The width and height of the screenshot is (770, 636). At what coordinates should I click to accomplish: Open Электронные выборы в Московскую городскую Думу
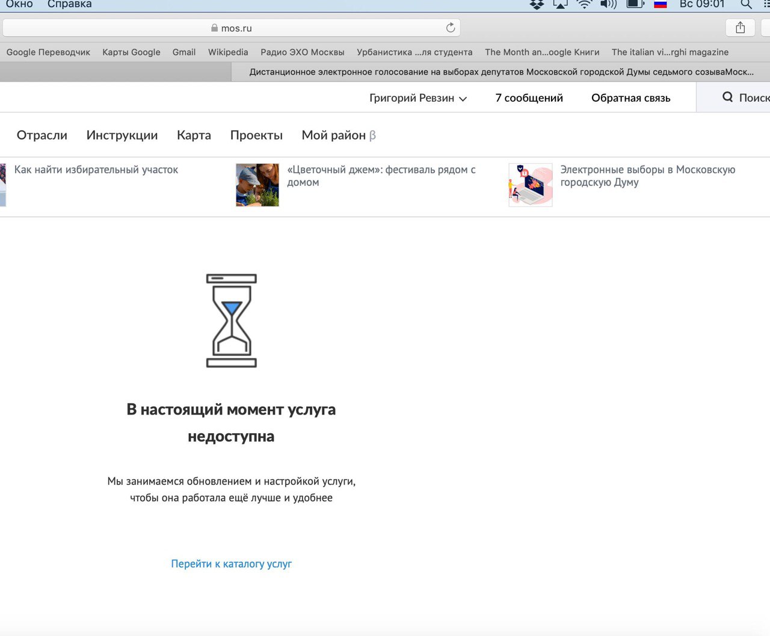648,176
